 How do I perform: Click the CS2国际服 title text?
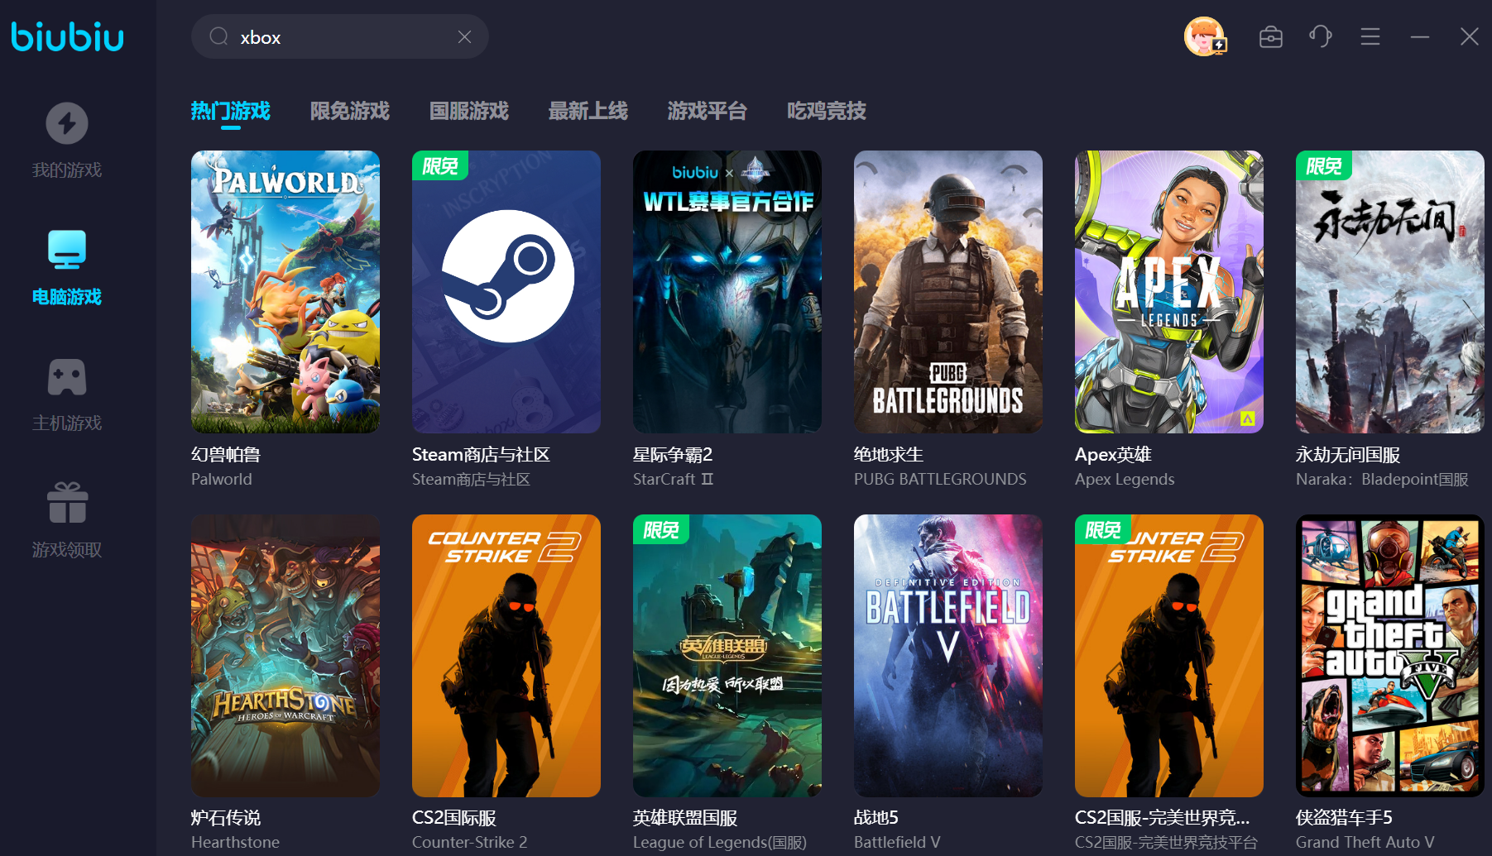pos(454,818)
